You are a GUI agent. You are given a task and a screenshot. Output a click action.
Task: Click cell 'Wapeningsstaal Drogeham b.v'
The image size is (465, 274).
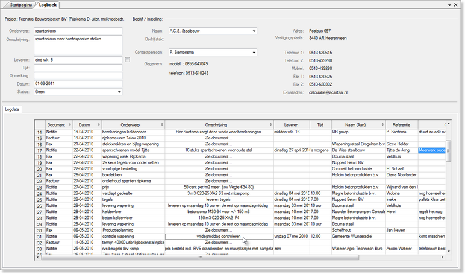tap(358, 144)
